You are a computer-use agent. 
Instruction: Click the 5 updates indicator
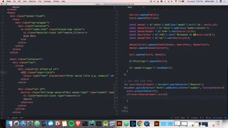(x=218, y=118)
